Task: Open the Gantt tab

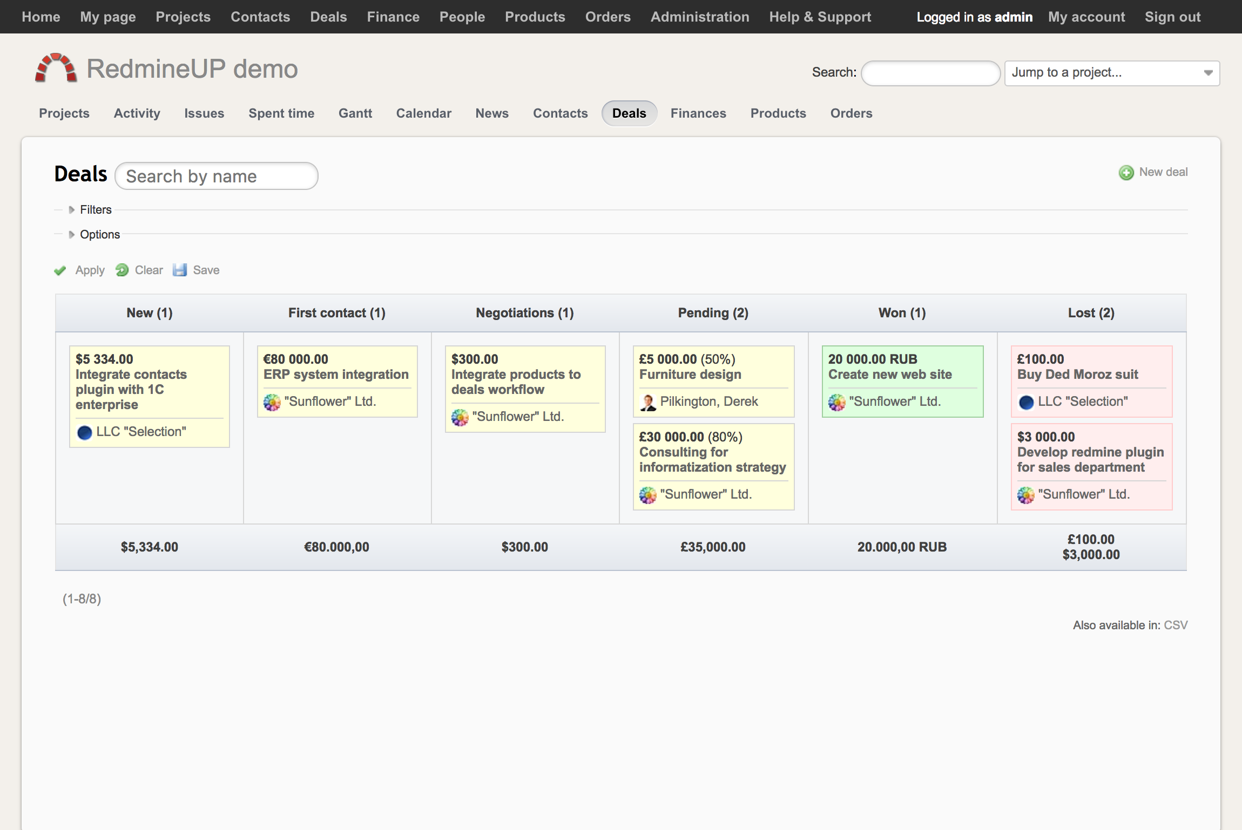Action: pyautogui.click(x=355, y=113)
